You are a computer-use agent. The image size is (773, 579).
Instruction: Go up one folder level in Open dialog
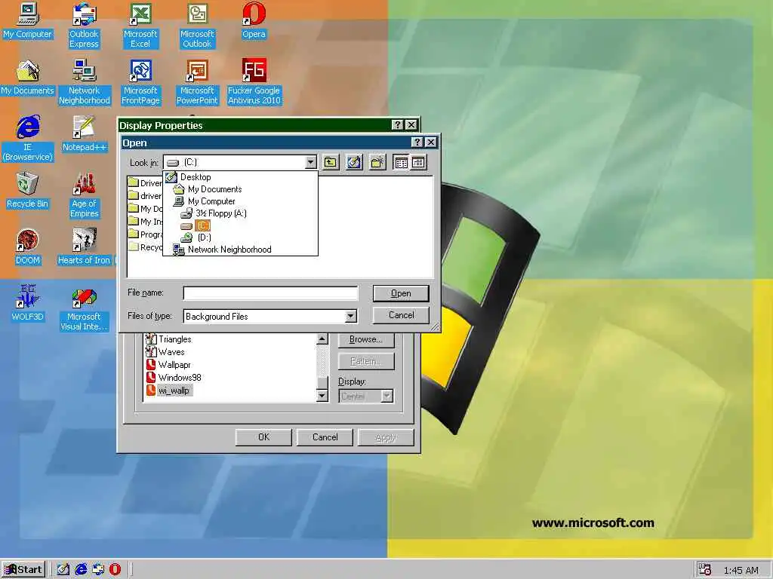coord(331,162)
